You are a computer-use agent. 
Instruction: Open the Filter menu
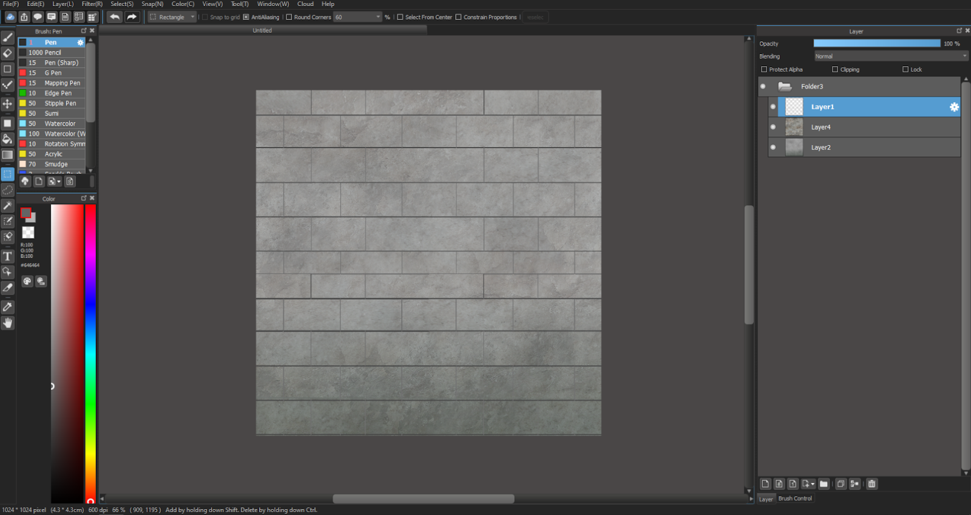tap(92, 4)
